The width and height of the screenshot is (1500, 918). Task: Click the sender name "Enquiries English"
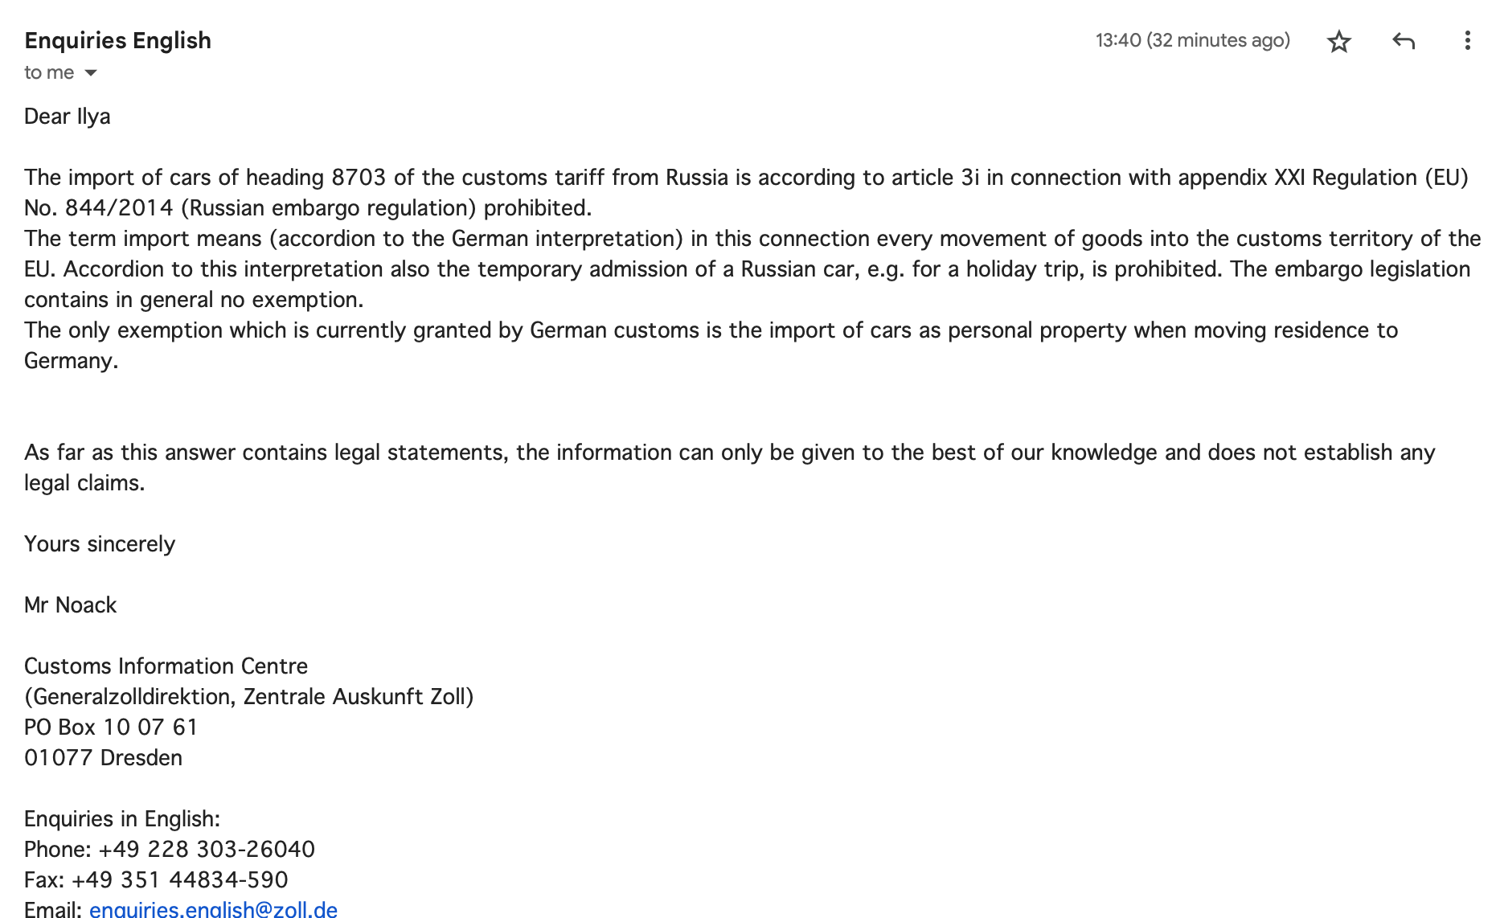pos(117,40)
